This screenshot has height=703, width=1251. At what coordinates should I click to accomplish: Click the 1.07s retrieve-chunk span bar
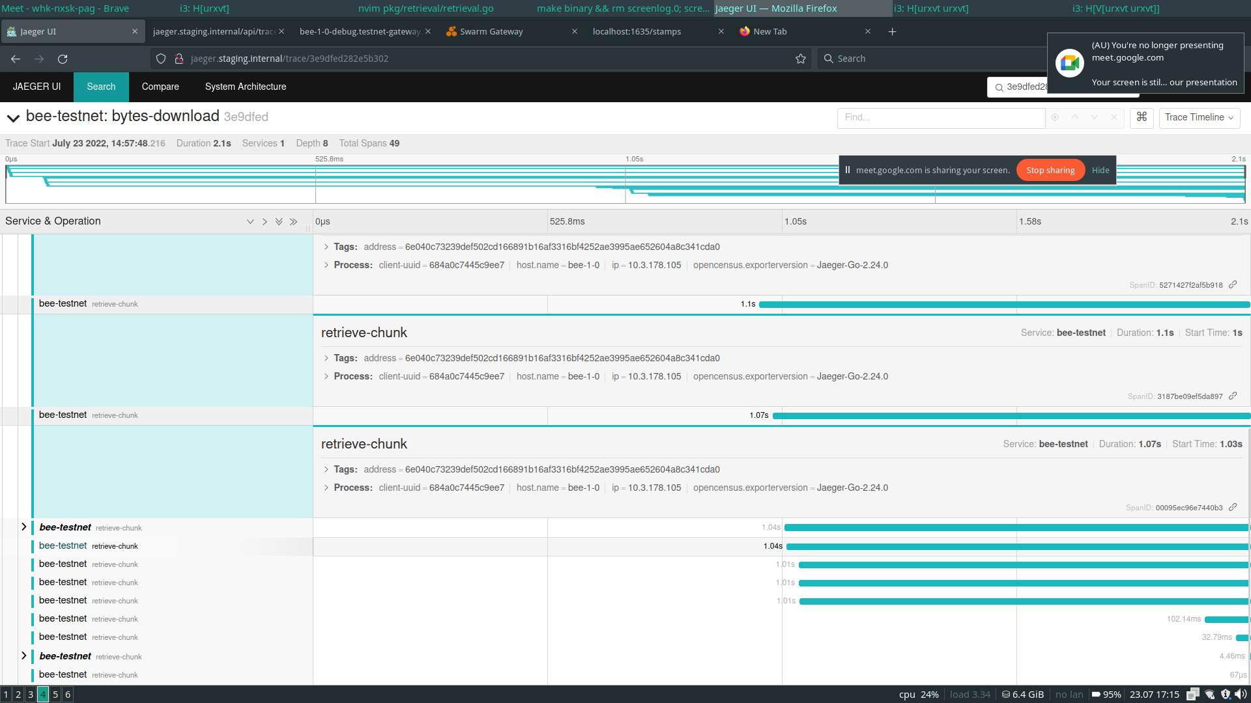(x=1010, y=415)
